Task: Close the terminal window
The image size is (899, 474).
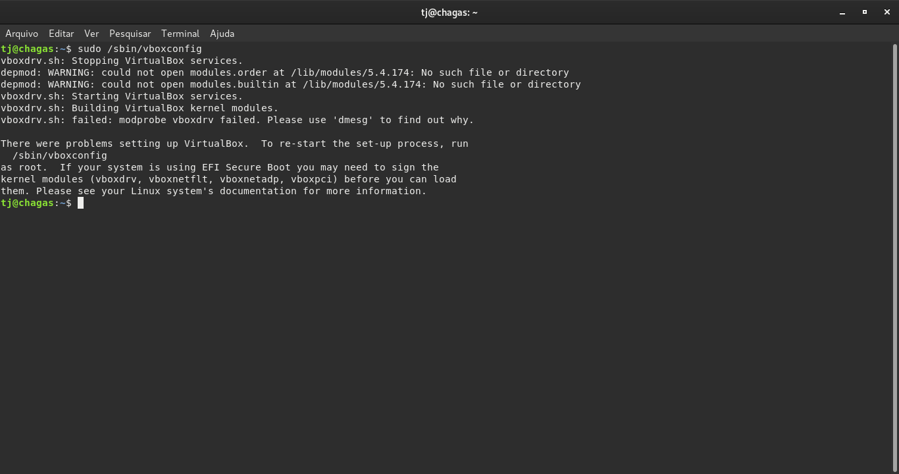Action: tap(887, 12)
